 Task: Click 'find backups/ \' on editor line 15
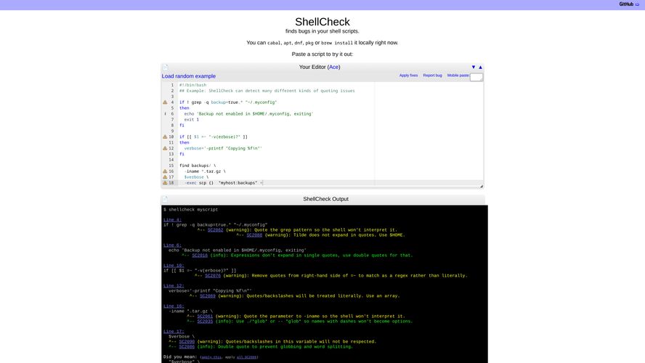click(198, 166)
